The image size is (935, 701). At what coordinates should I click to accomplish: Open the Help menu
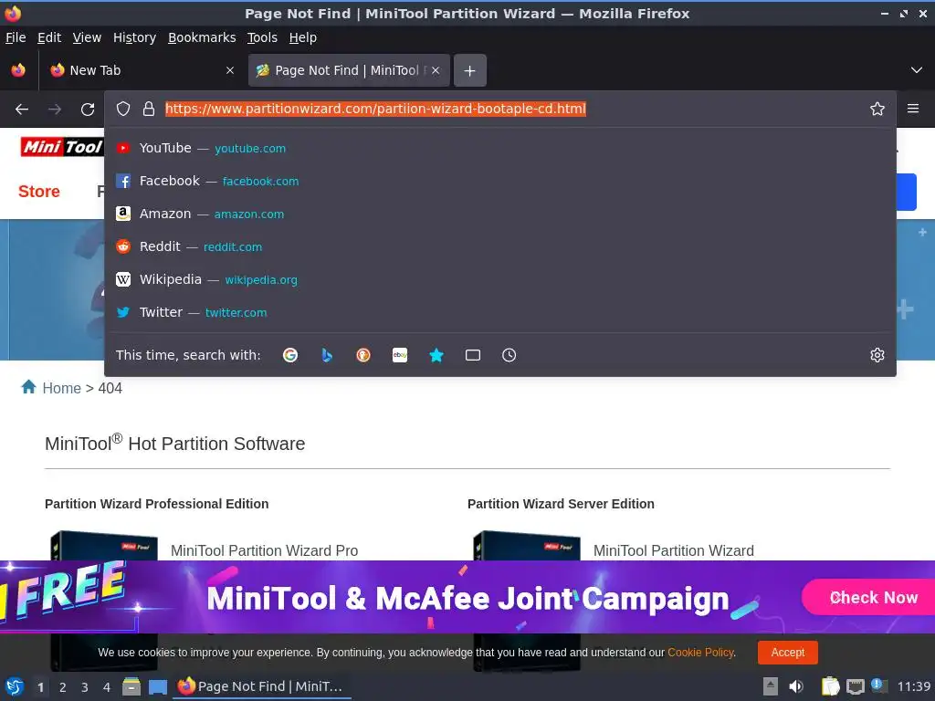point(303,37)
